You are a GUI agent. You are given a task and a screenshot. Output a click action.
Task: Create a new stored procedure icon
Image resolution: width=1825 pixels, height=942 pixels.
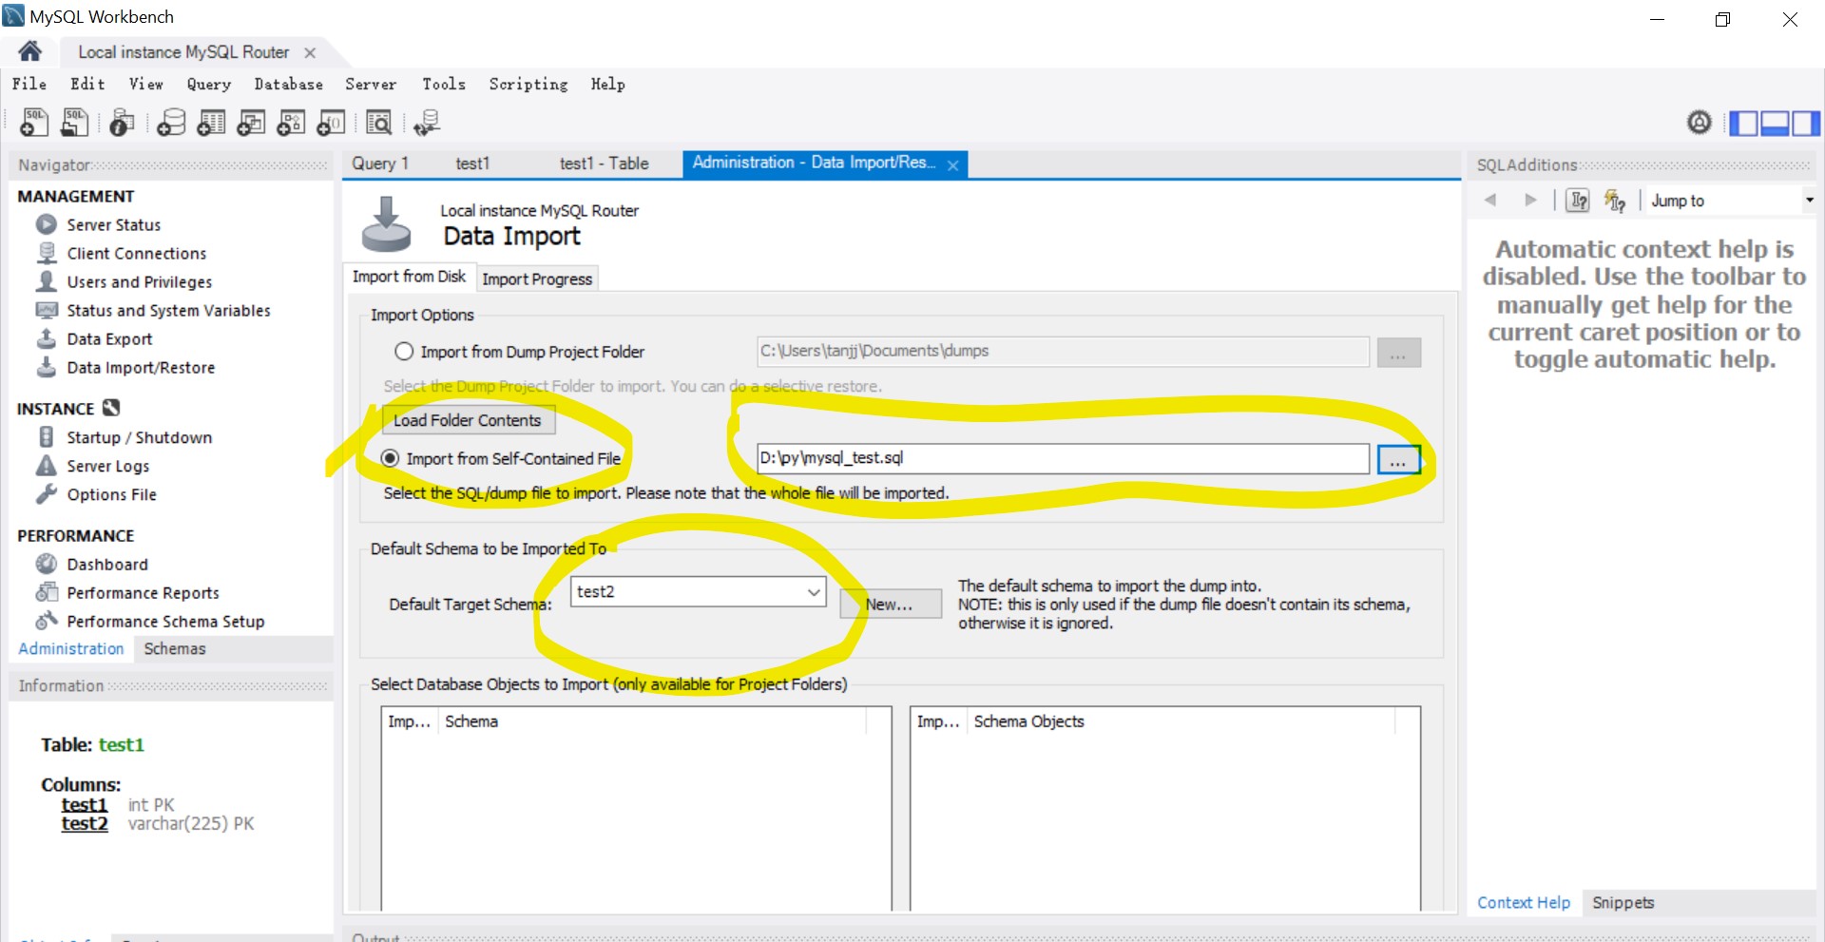[291, 123]
